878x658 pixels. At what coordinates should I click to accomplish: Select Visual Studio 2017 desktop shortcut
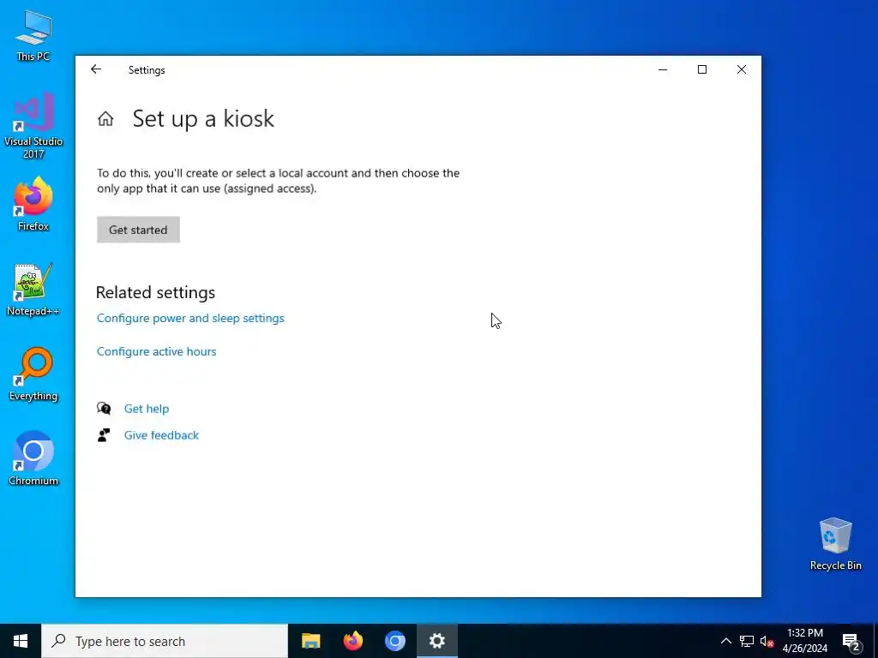tap(33, 125)
